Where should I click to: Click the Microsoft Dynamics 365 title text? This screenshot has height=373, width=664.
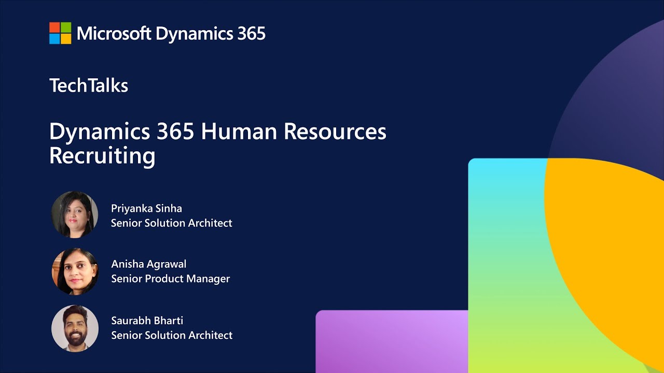click(x=171, y=34)
